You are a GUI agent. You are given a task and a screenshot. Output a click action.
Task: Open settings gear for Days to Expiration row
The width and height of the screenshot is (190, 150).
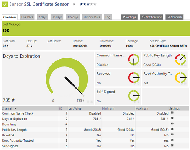point(172,118)
